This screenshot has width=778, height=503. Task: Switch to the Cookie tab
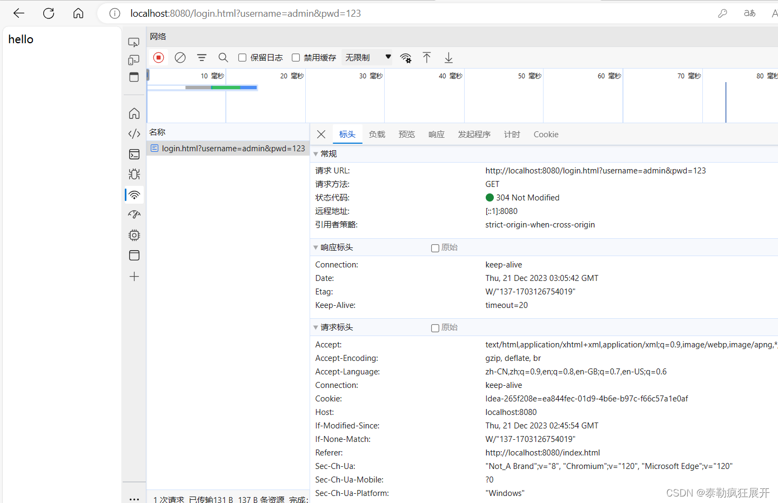546,134
